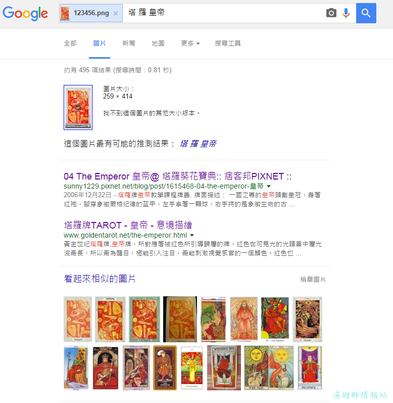
Task: Switch to the 全部 tab
Action: point(70,43)
